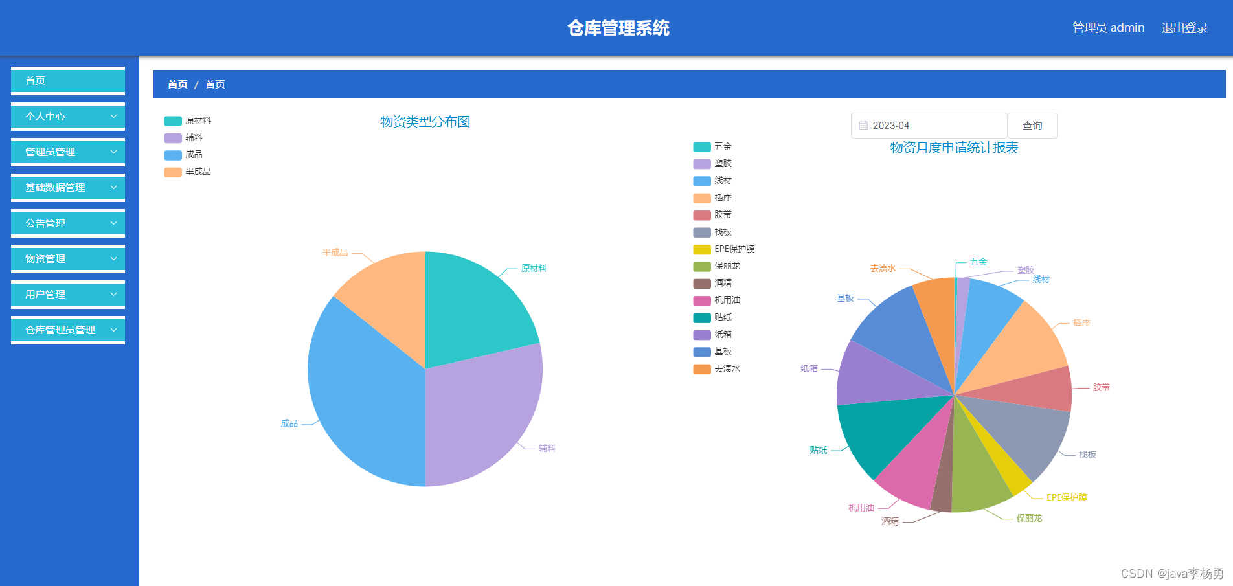Toggle visibility of 辅料 series via legend

pos(172,137)
